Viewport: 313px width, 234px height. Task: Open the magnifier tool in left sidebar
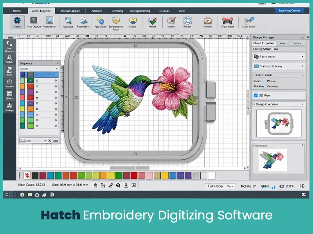click(x=9, y=59)
